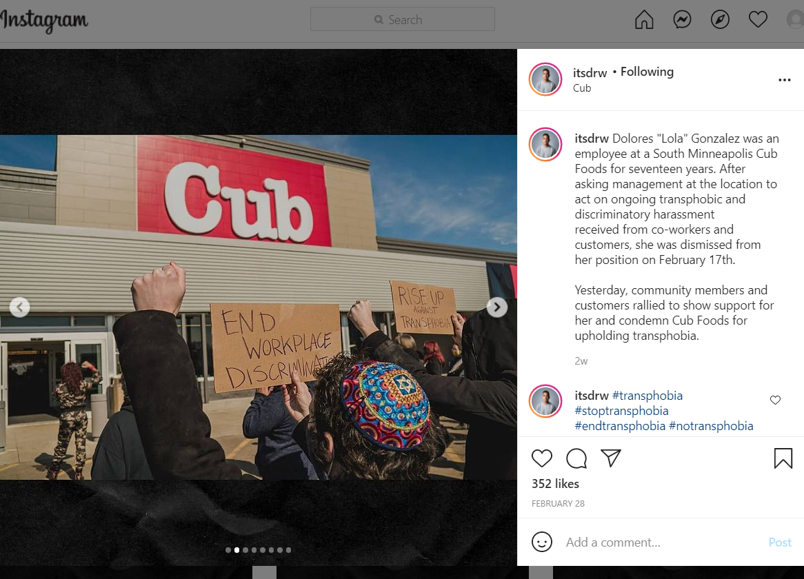Screen dimensions: 804x579
Task: Open the Activity heart icon in header
Action: tap(758, 19)
